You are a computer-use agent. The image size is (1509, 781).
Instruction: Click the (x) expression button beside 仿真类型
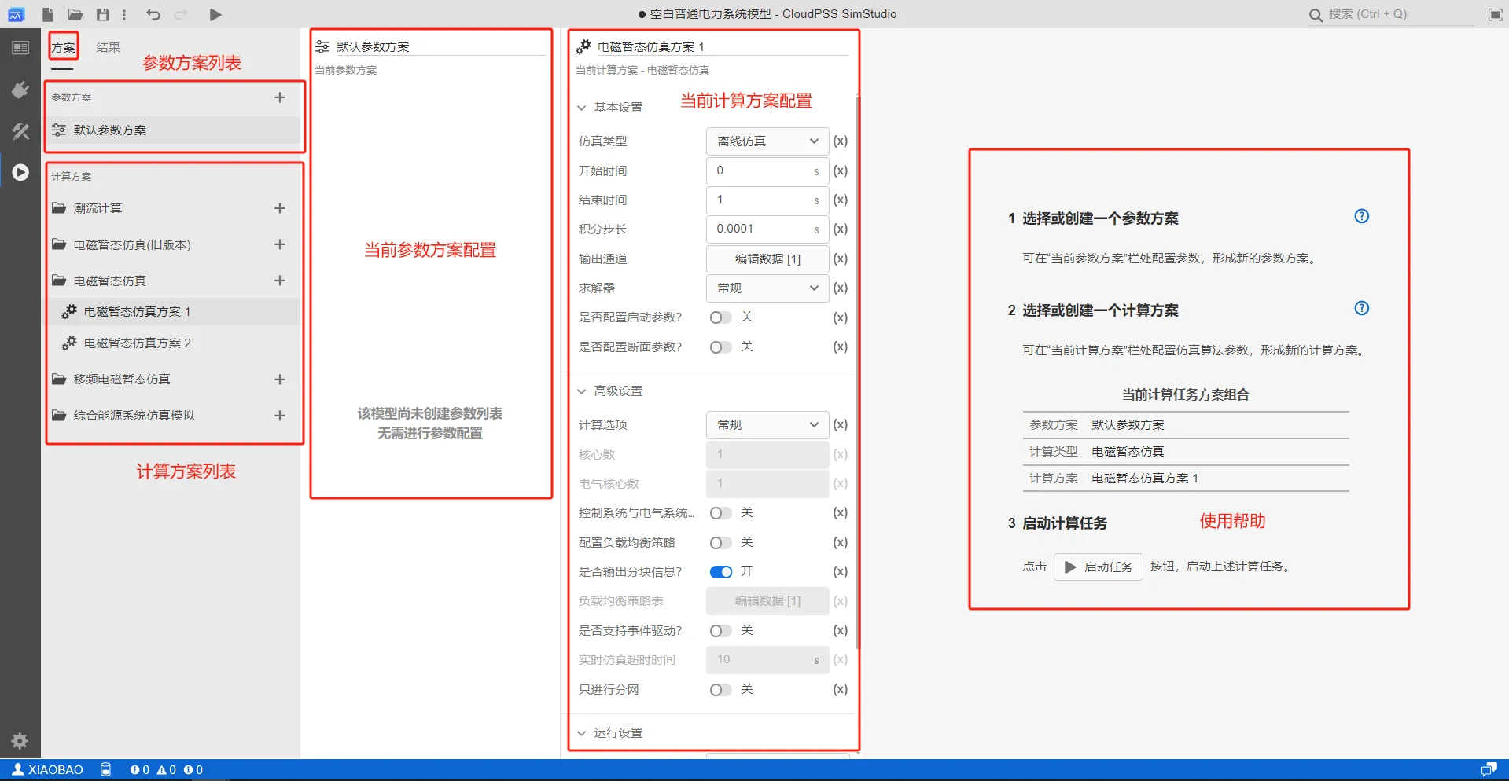(841, 141)
